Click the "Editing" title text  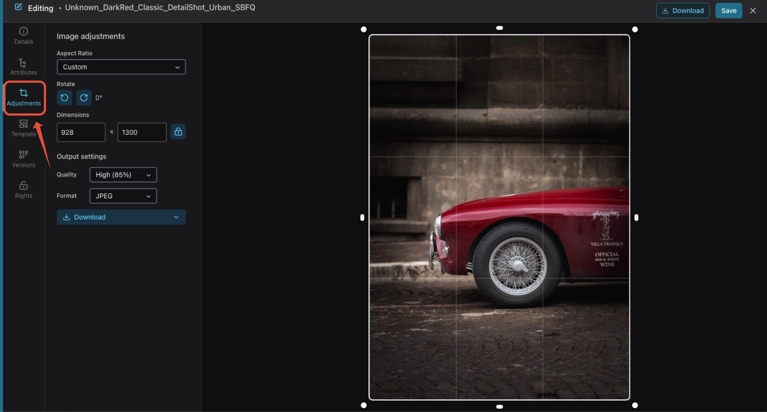coord(41,8)
